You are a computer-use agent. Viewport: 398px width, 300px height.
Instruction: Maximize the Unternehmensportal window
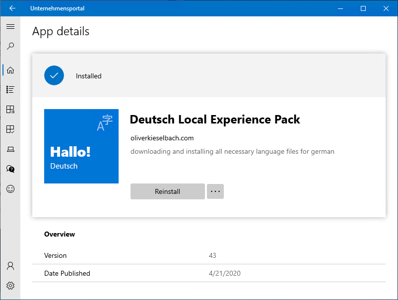pos(363,8)
